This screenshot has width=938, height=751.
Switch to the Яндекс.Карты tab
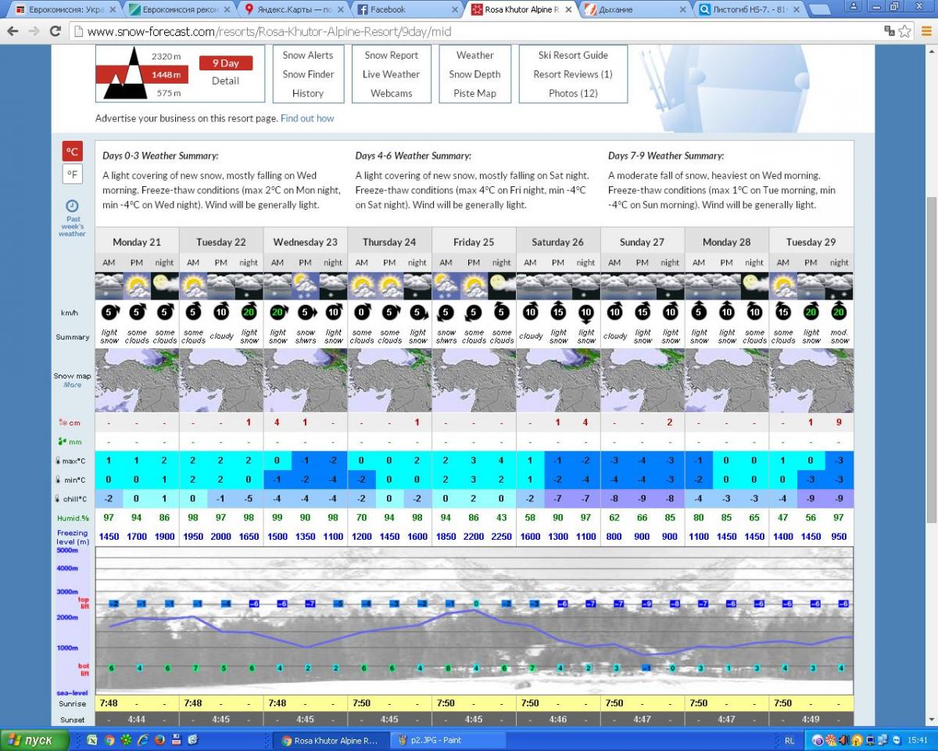(293, 9)
